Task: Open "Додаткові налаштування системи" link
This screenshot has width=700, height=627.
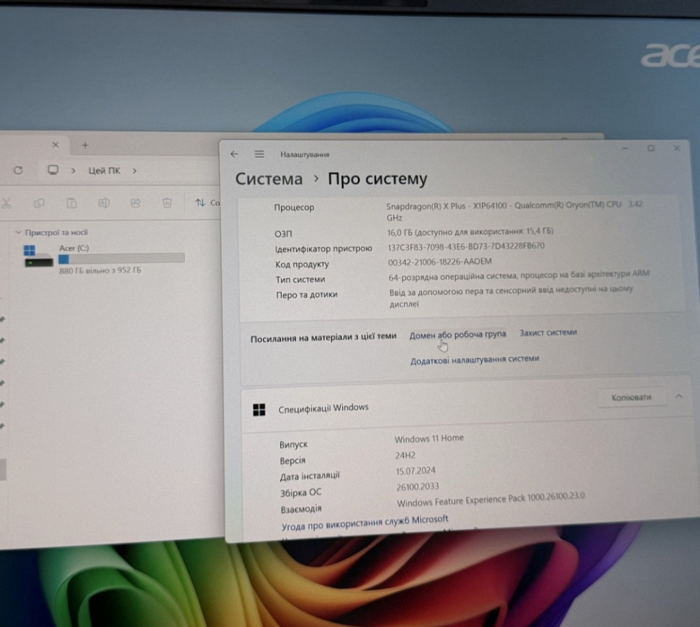Action: (475, 359)
